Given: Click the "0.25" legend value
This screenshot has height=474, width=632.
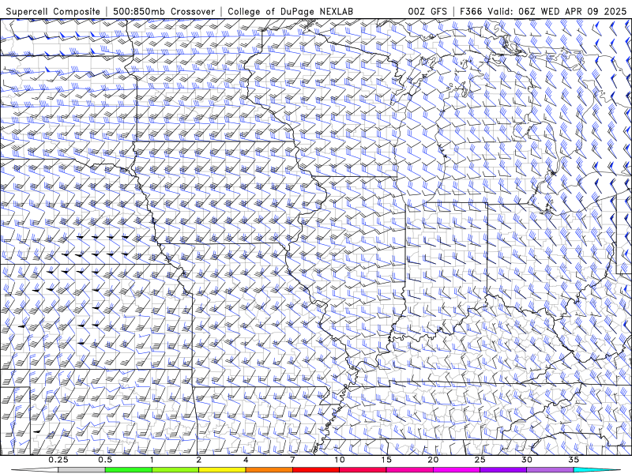Looking at the screenshot, I should pos(58,460).
